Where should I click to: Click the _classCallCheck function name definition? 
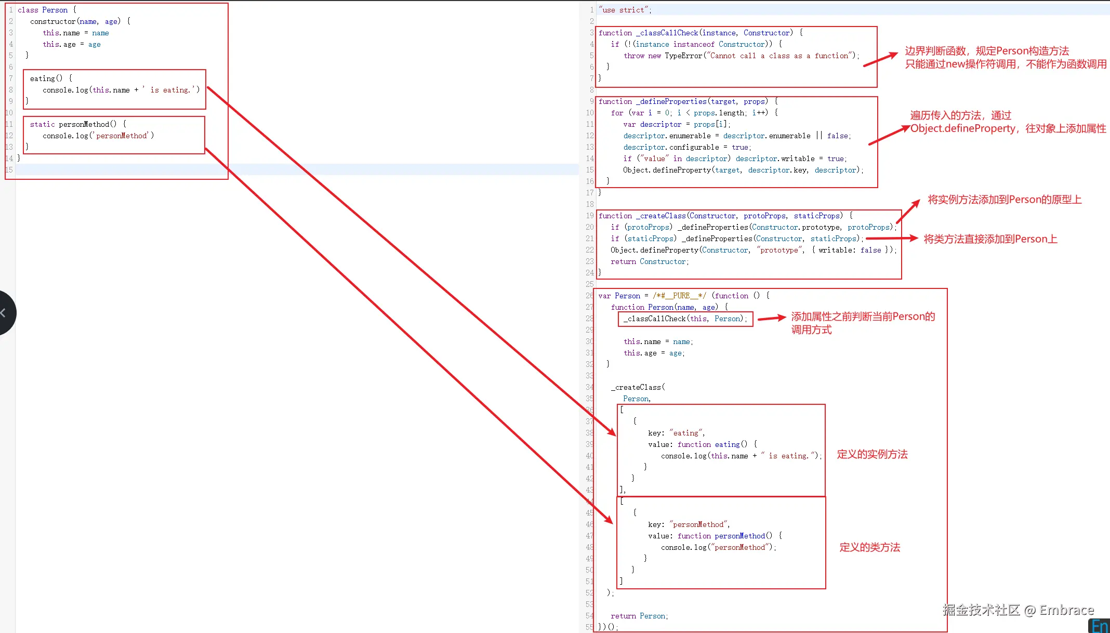667,33
